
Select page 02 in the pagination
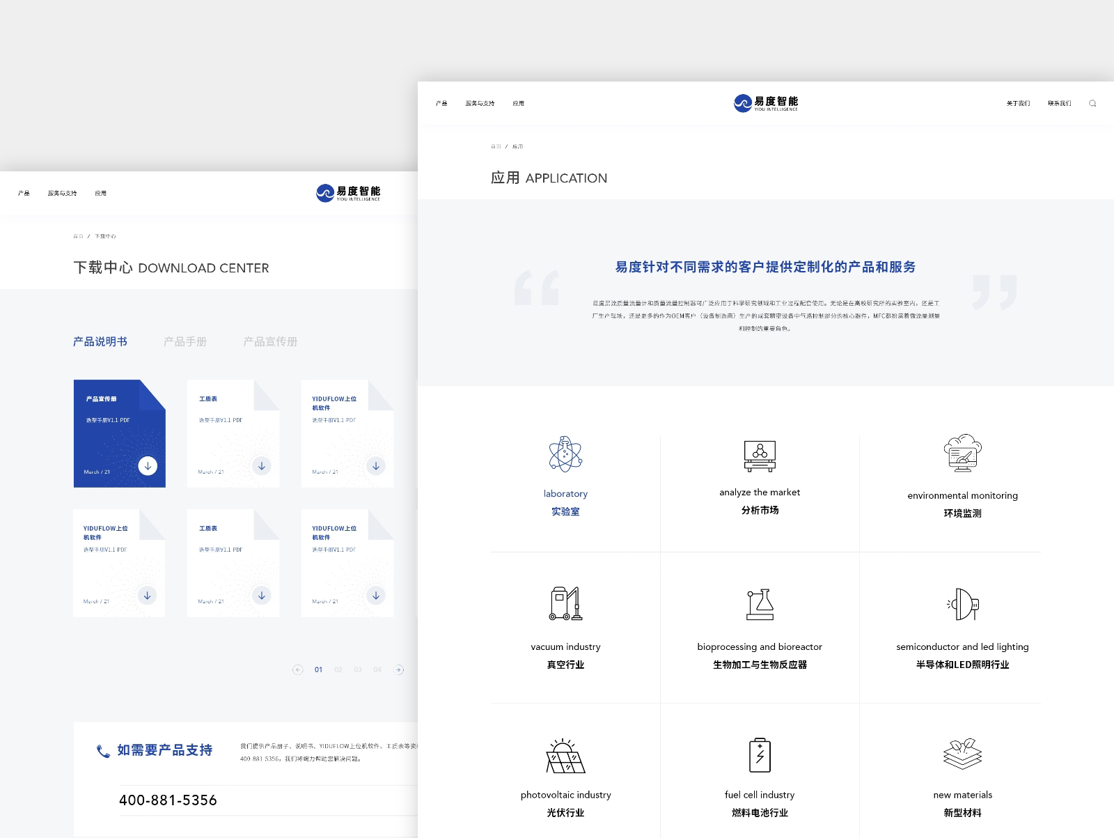point(338,669)
